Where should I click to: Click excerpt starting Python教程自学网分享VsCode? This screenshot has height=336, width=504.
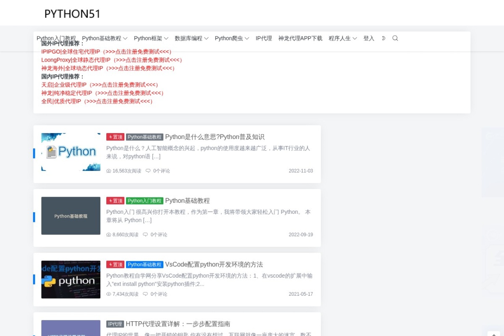[209, 280]
